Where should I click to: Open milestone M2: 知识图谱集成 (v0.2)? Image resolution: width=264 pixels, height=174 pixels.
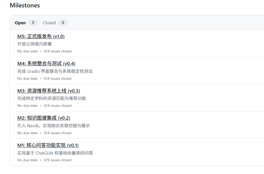[x=44, y=118]
